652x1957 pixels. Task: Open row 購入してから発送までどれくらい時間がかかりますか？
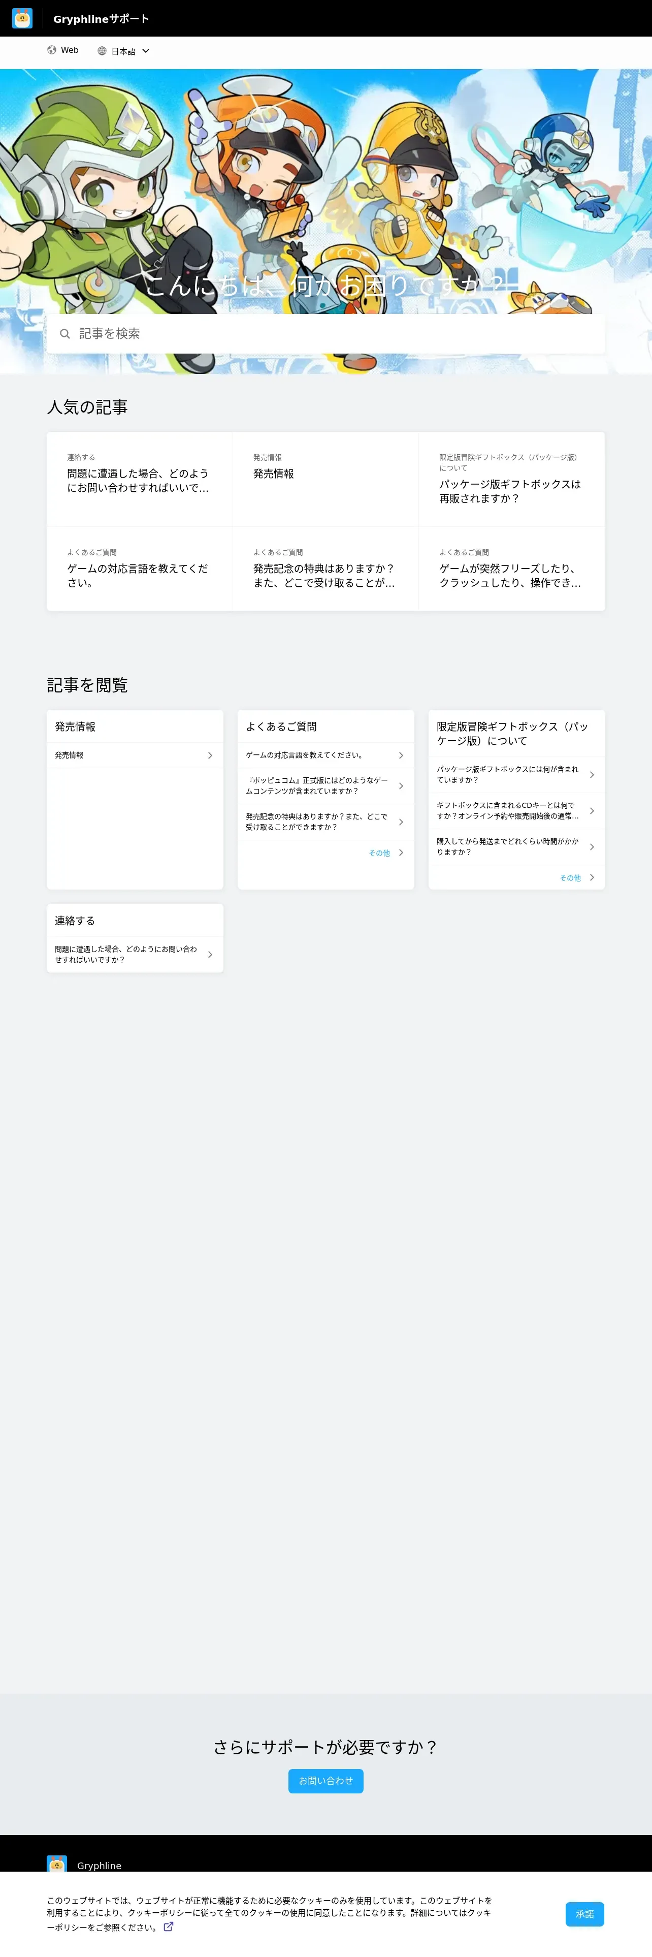coord(517,846)
